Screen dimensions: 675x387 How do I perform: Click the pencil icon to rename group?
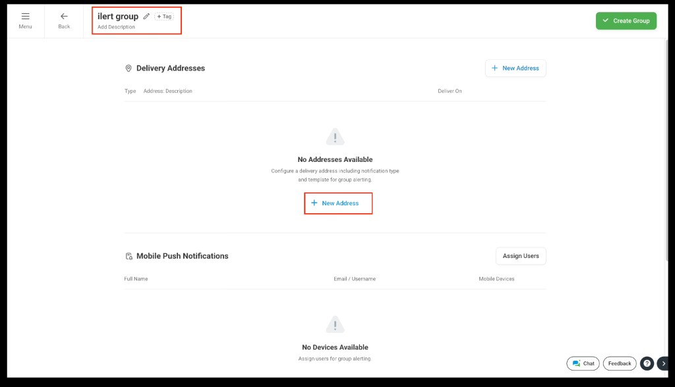tap(146, 16)
